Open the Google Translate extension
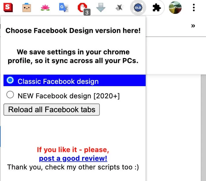206x181 pixels. pos(64,8)
